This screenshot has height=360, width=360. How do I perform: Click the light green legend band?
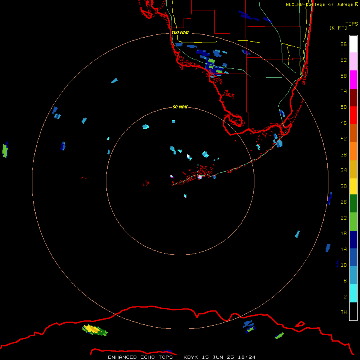[x=353, y=222]
